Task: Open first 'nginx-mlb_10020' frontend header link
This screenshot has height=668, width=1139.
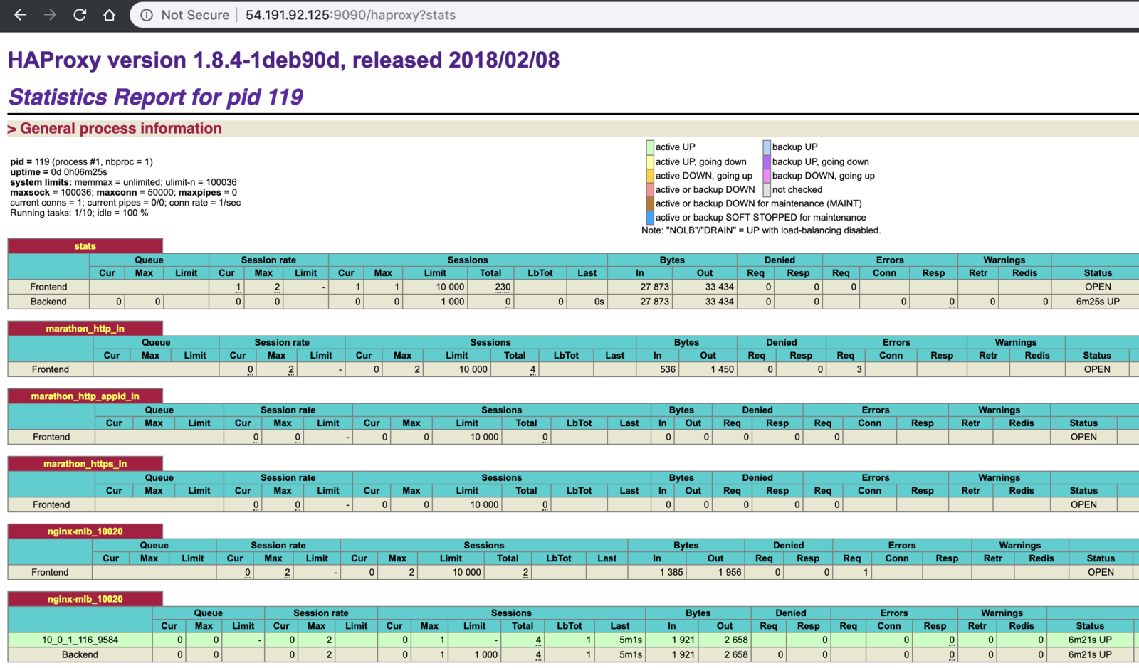Action: point(85,531)
